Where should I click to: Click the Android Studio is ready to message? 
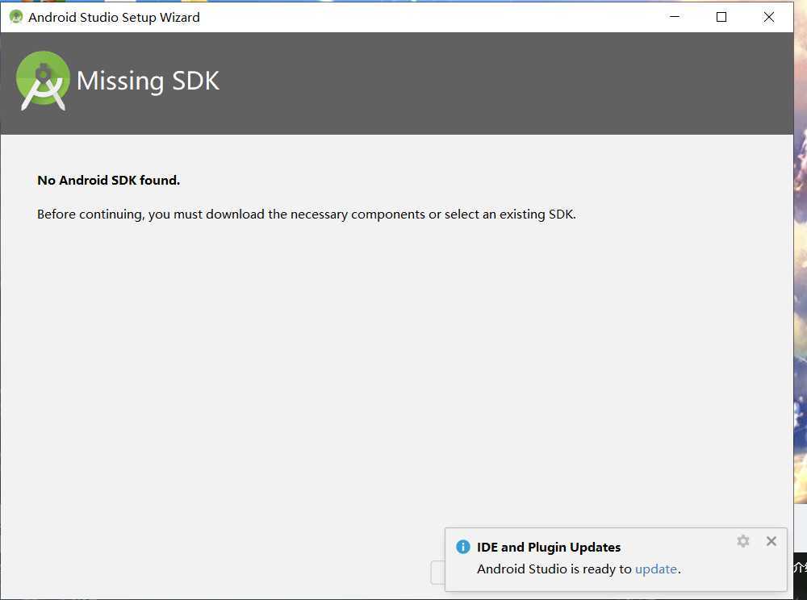pos(554,569)
